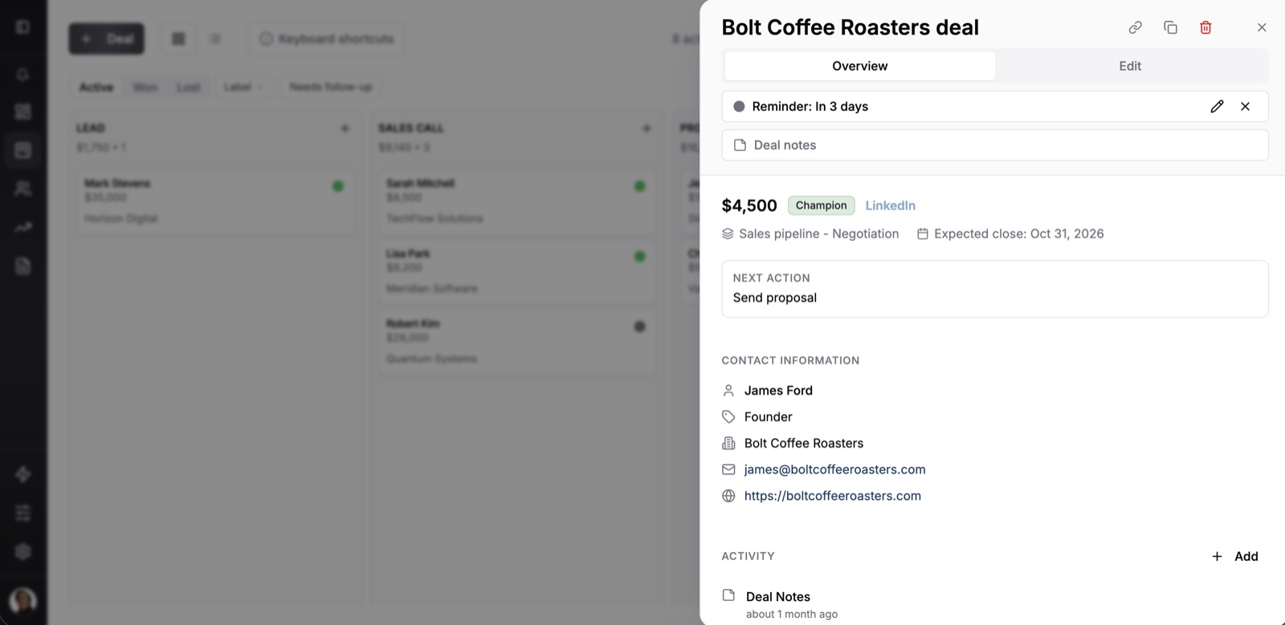
Task: Open the Sarah Mitchell deal card
Action: click(517, 201)
